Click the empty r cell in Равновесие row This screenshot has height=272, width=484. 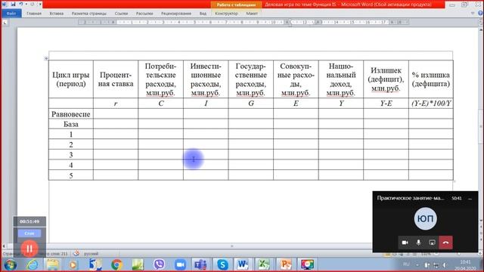[x=116, y=114]
